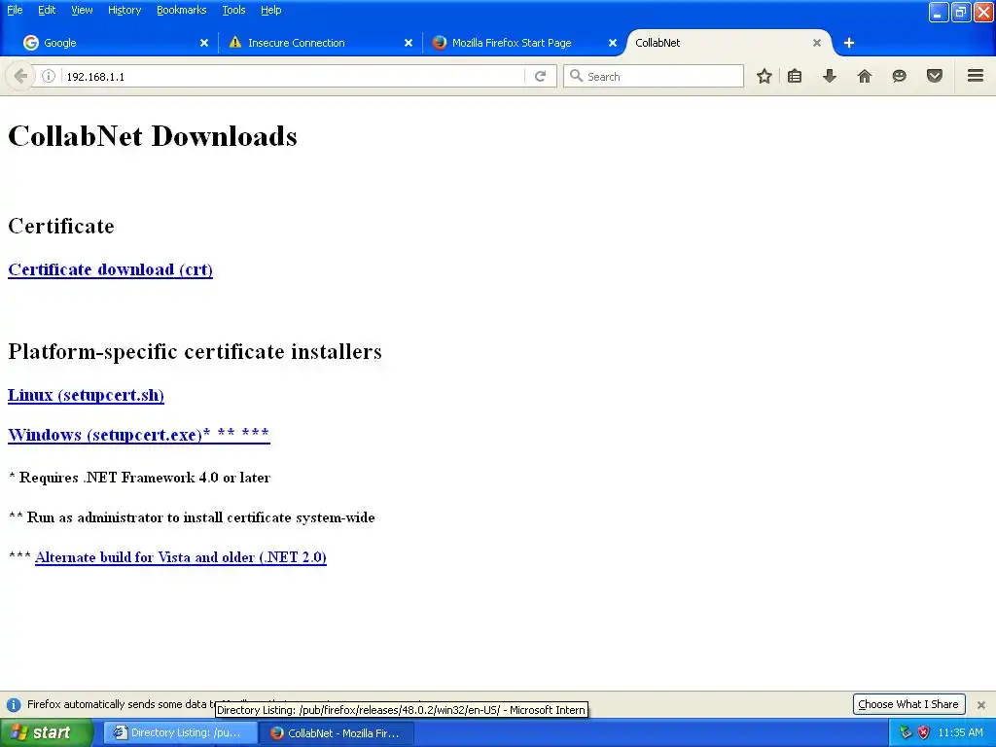Save page to Pocket

click(935, 76)
